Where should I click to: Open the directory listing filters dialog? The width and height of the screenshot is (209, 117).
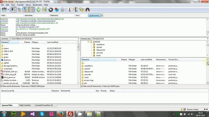tap(70, 9)
